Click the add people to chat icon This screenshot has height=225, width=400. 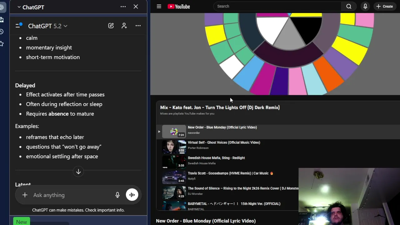(124, 26)
